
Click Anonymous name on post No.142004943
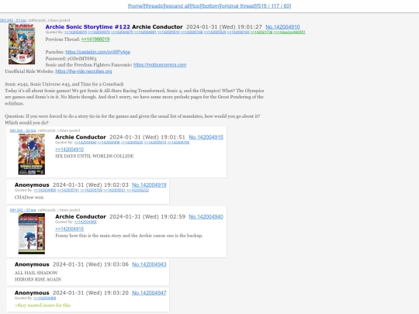(32, 264)
